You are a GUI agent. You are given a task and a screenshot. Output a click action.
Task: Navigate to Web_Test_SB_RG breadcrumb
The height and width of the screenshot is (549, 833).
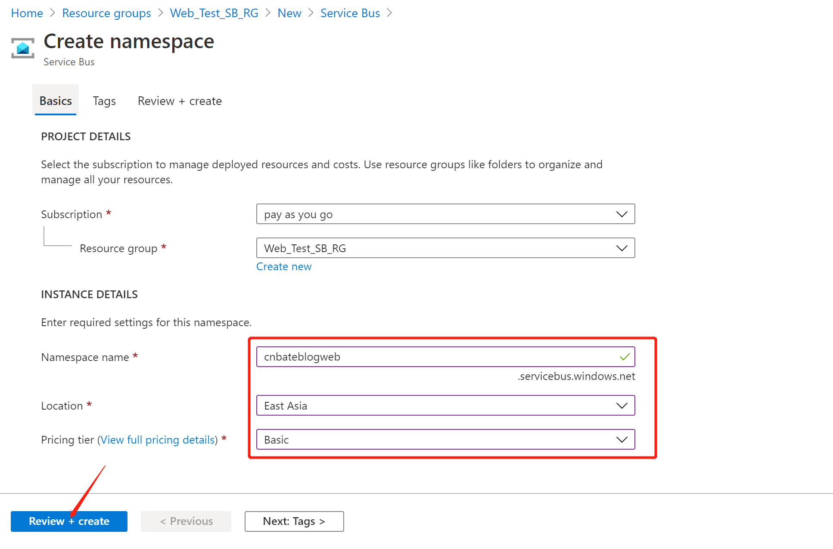coord(214,13)
